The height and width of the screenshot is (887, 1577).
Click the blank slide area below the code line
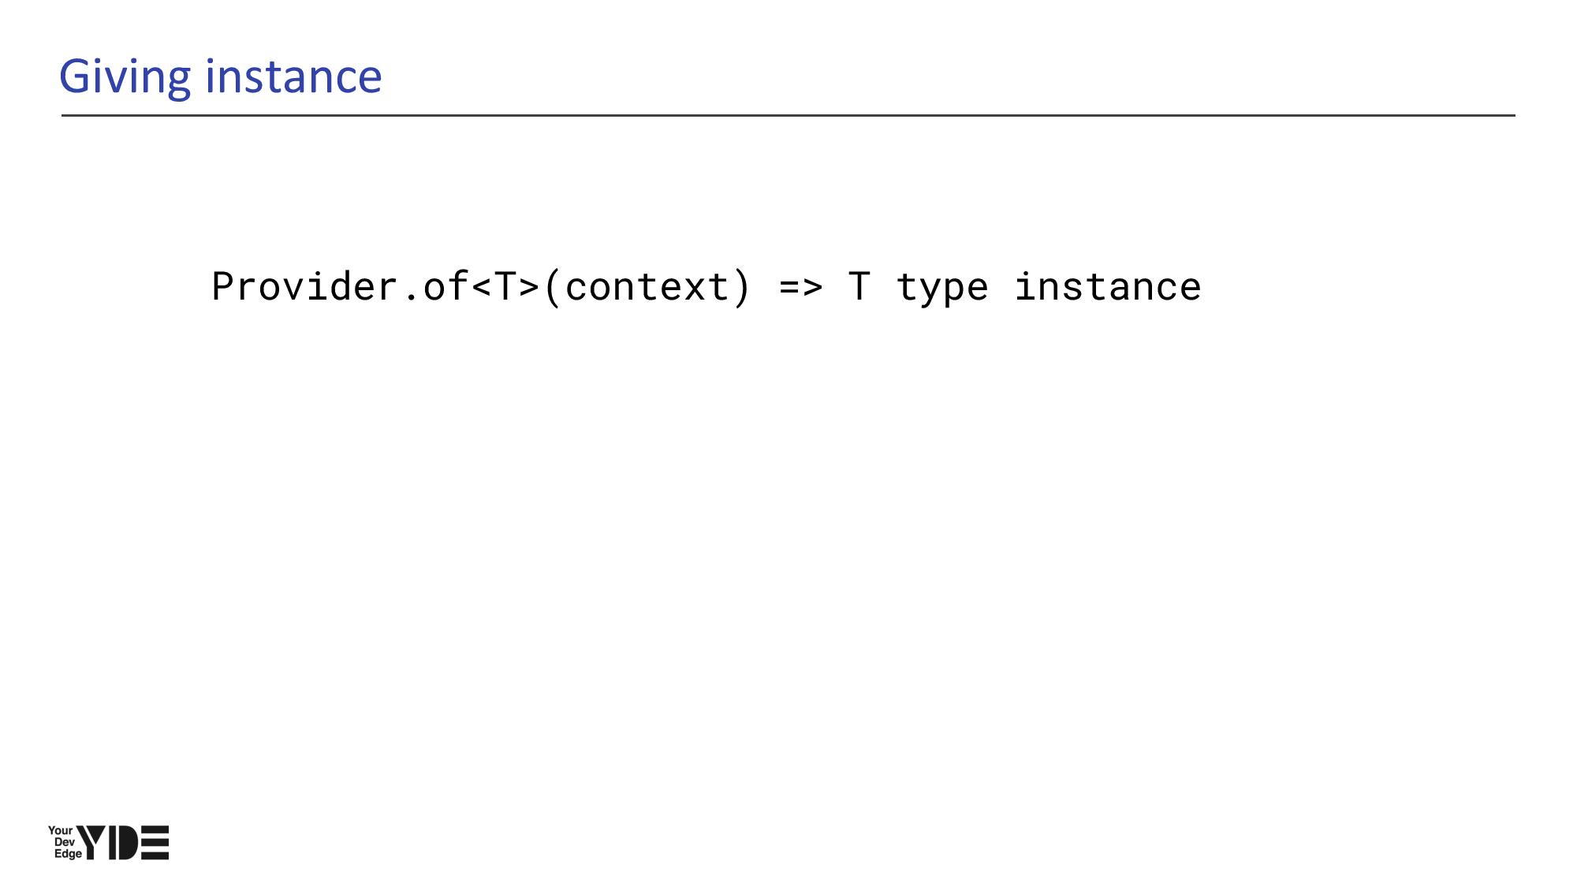click(x=788, y=552)
